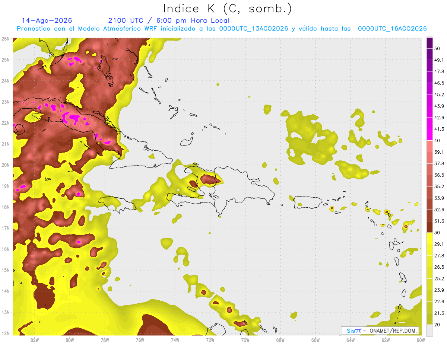Click the 18N latitude label
This screenshot has height=345, width=447.
[x=6, y=207]
